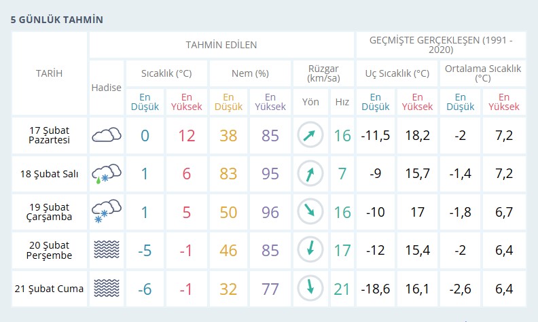The image size is (538, 322).
Task: Click wind speed '7' for 18 Şubat
Action: pos(342,174)
